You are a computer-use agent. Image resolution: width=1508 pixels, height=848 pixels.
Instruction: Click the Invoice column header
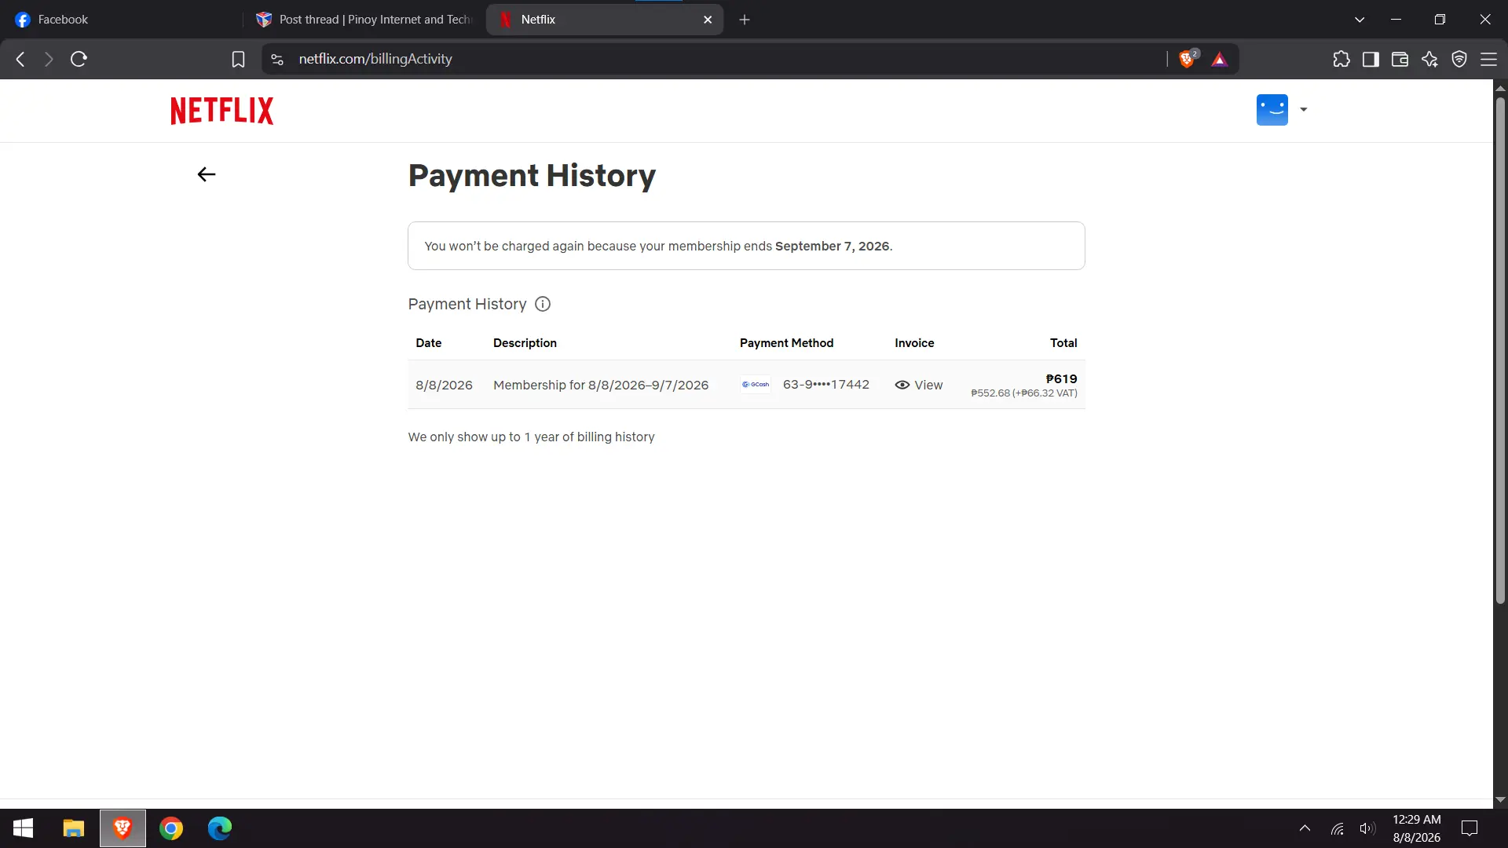[x=914, y=343]
